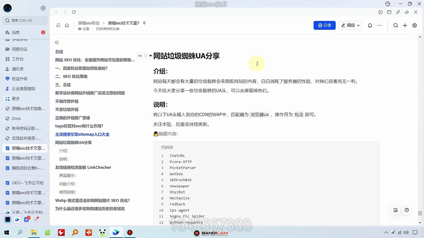The width and height of the screenshot is (424, 238).
Task: Refresh the document page
Action: pos(74,12)
